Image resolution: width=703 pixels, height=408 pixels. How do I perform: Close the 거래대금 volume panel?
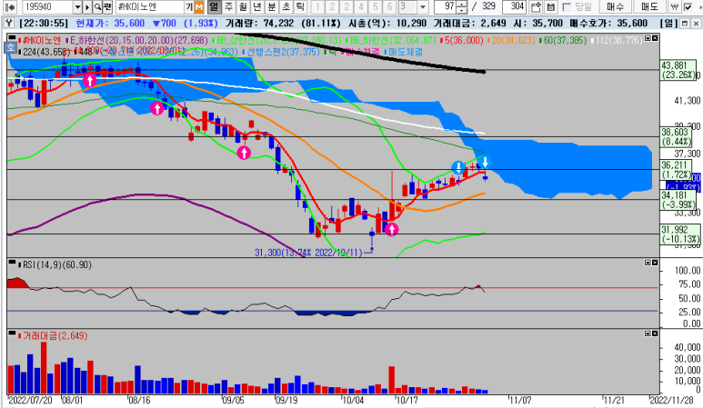click(x=655, y=333)
